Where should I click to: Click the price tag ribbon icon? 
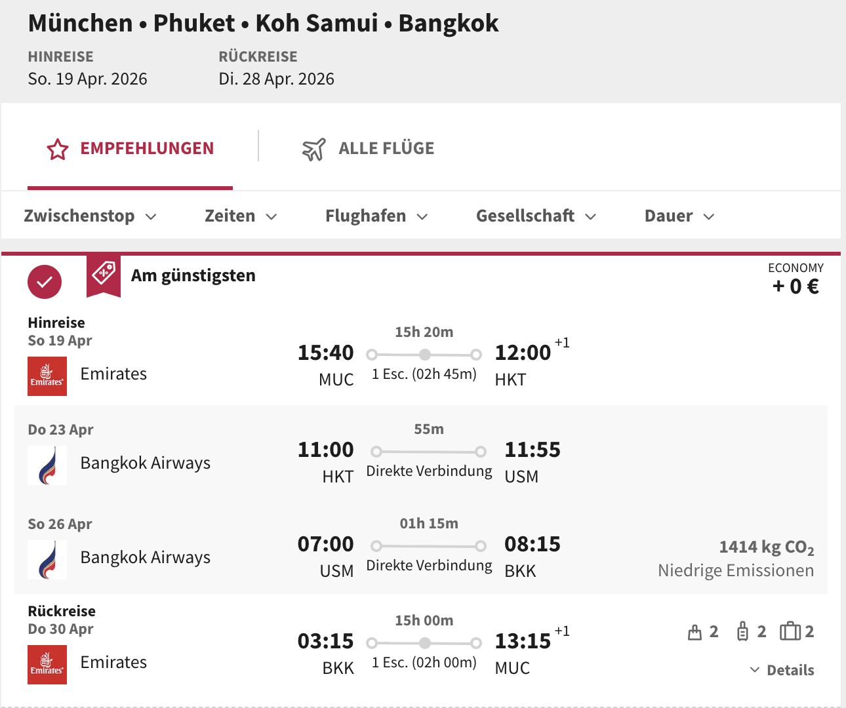pos(104,273)
